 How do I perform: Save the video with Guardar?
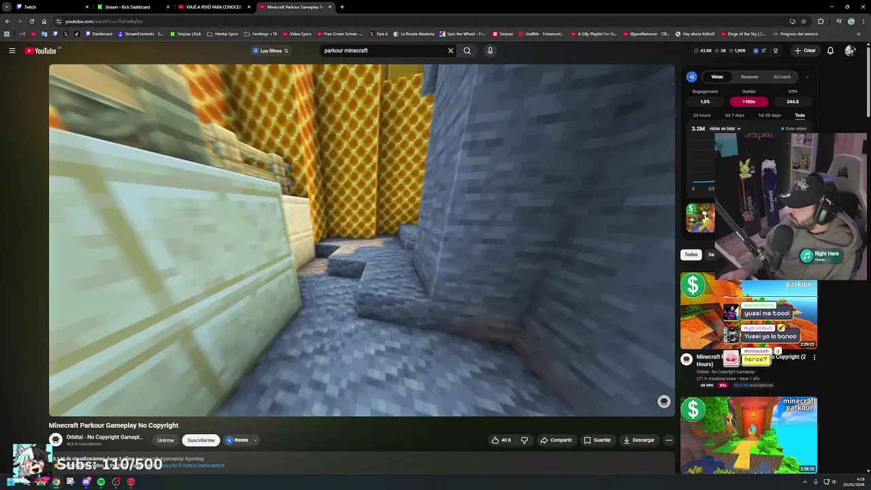(597, 440)
